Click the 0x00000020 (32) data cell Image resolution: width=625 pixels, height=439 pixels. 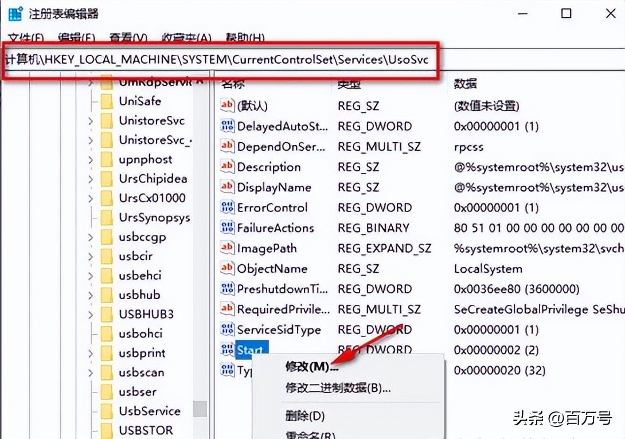[x=499, y=370]
